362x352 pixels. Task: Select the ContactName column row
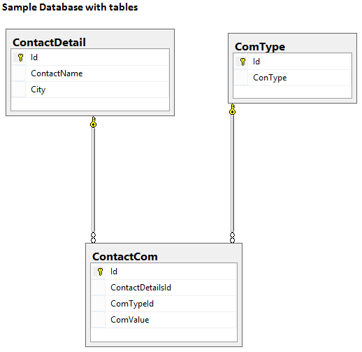pyautogui.click(x=90, y=73)
